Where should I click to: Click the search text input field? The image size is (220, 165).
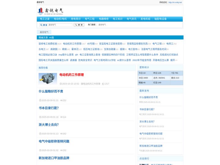(60, 25)
